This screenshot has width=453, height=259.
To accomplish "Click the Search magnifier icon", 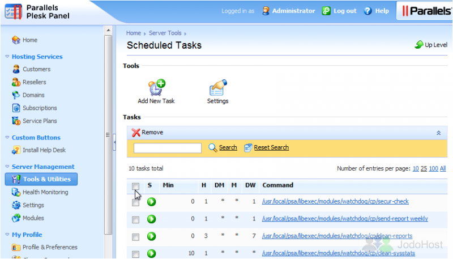I will (213, 147).
